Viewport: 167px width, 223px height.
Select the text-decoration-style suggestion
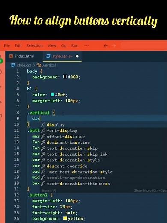[x=103, y=160]
